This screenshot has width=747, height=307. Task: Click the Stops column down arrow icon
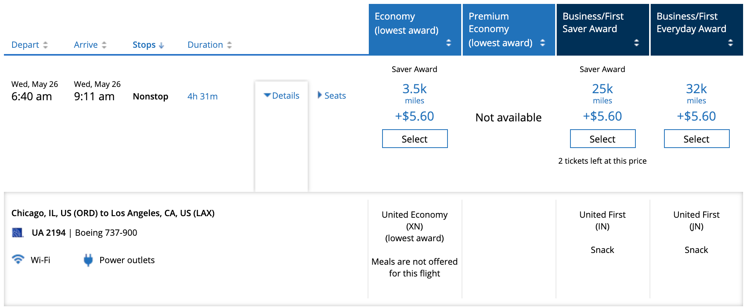coord(161,45)
